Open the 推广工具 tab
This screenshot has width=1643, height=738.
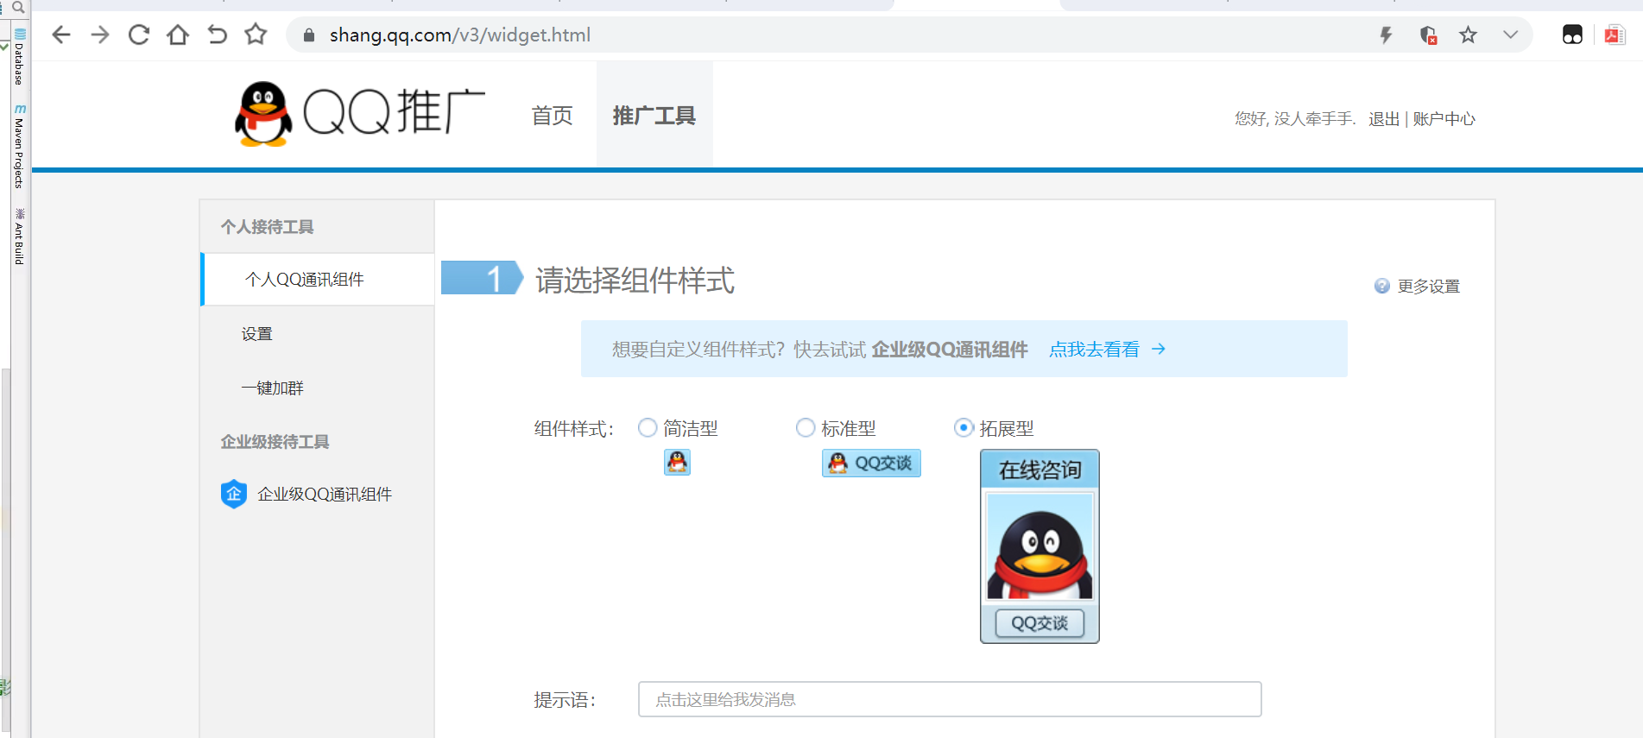pos(654,116)
